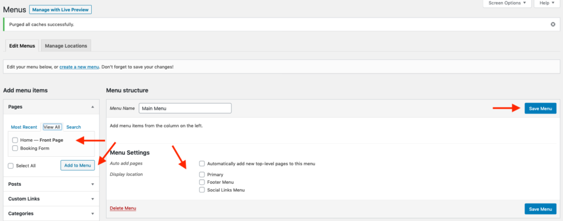The image size is (563, 221).
Task: Expand the Posts panel
Action: tap(92, 184)
